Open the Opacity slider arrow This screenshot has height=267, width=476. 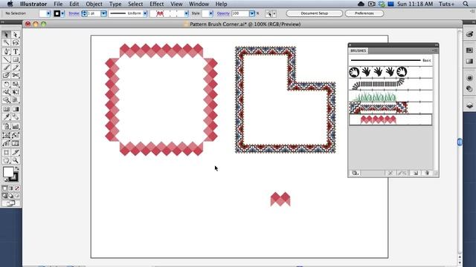coord(252,13)
